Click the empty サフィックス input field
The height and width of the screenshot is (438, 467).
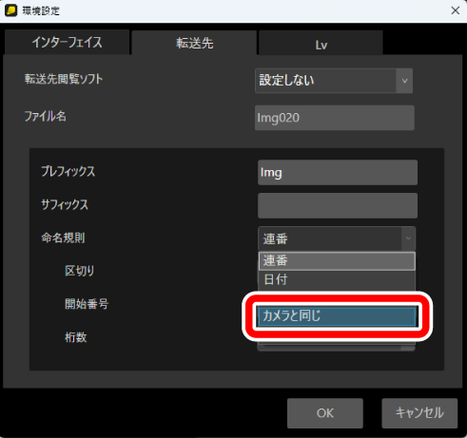coord(338,205)
